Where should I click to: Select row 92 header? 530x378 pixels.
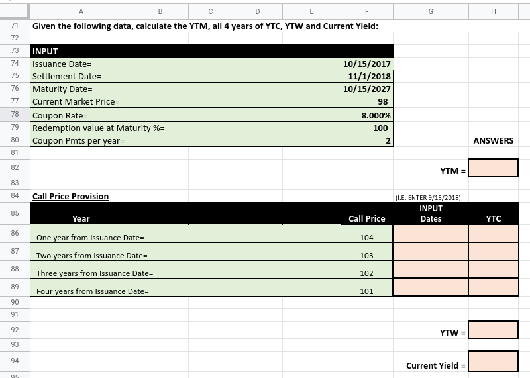[x=15, y=330]
